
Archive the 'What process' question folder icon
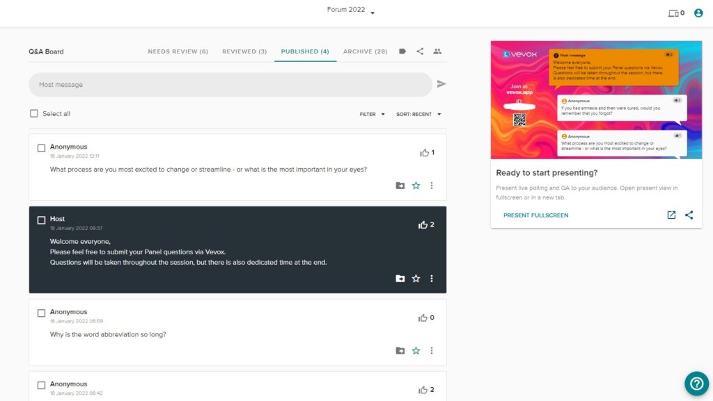[x=400, y=186]
